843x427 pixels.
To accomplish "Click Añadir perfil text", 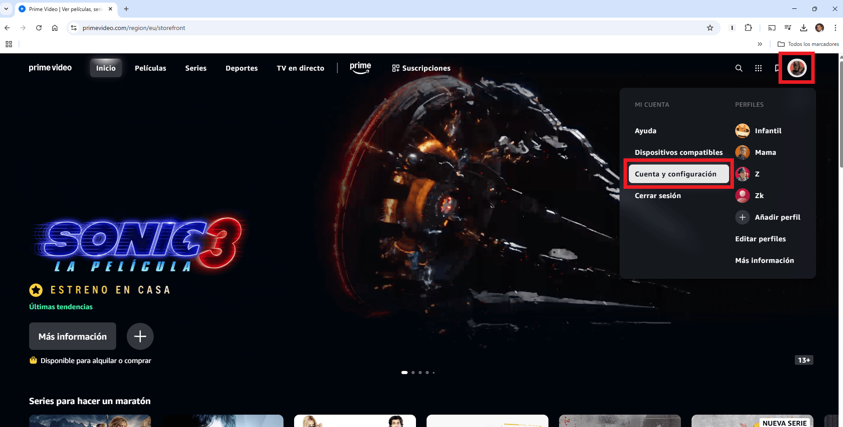I will tap(777, 217).
